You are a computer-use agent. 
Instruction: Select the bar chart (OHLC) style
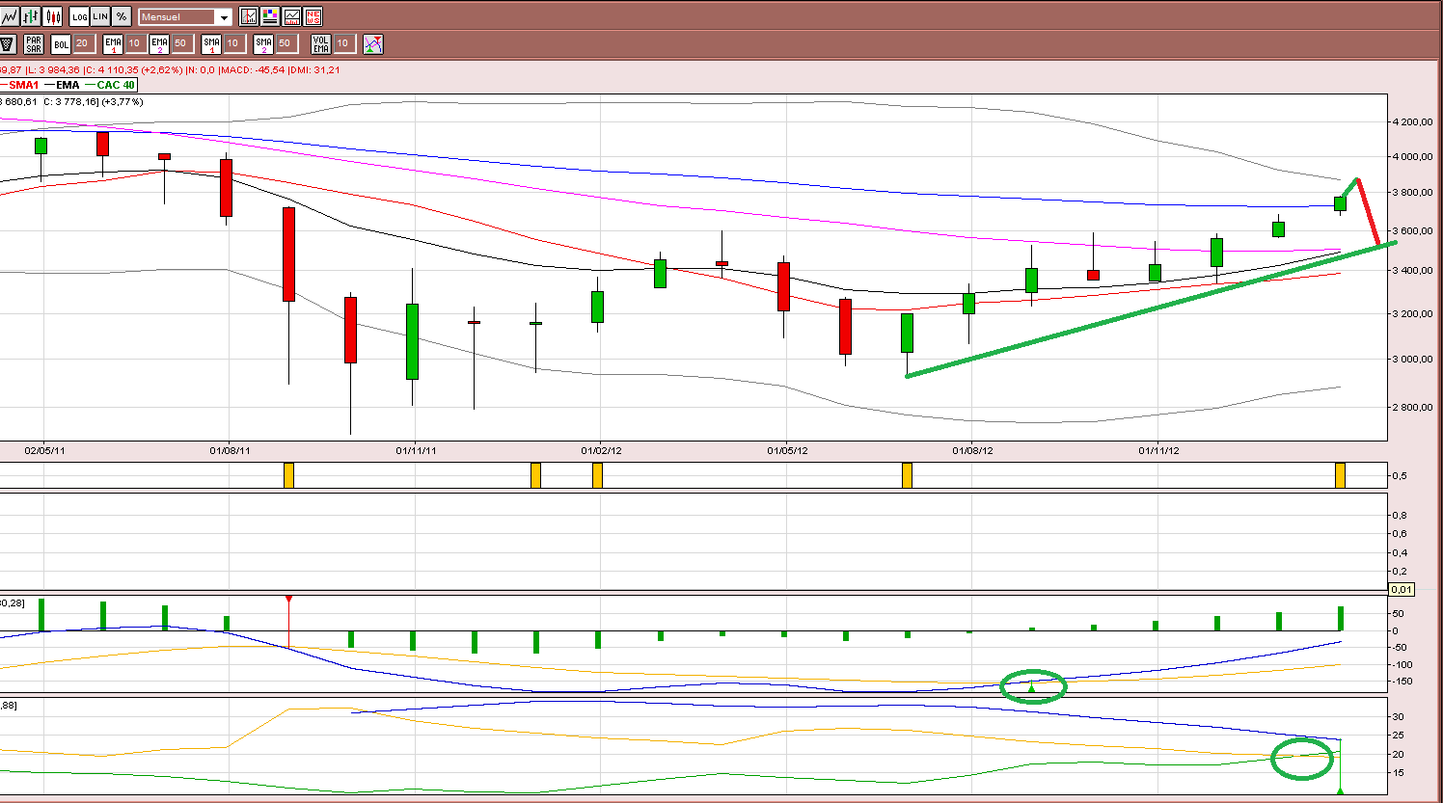(31, 16)
